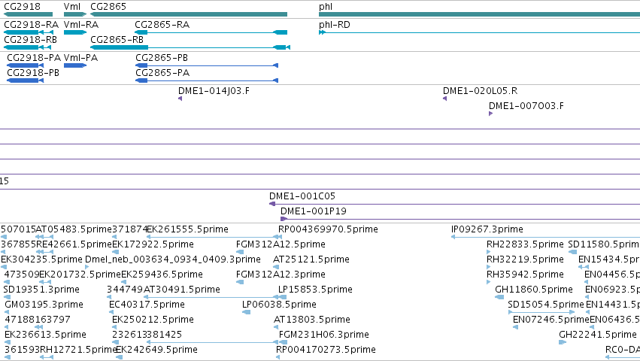Viewport: 640px width, 361px height.
Task: Click the DME1-001C05 clone feature
Action: point(455,204)
